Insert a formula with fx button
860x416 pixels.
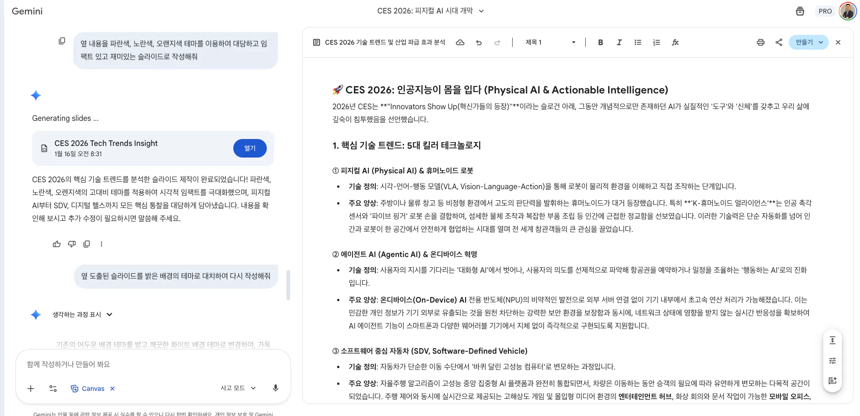pyautogui.click(x=675, y=42)
